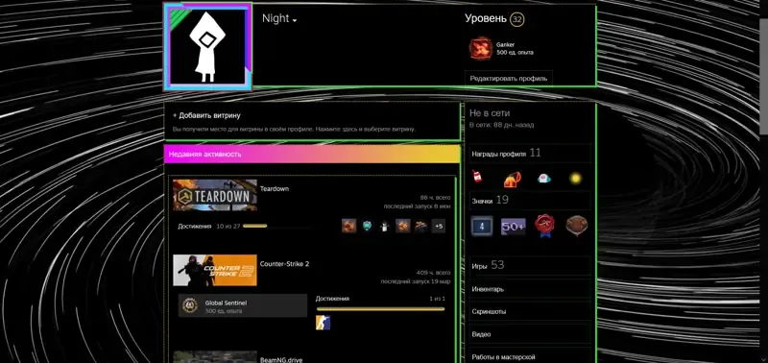Click the orange treasure chest award icon
This screenshot has width=768, height=363.
(513, 179)
